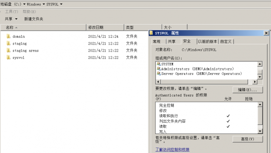Click the 完全控制 permission row
This screenshot has height=153, width=271.
point(206,105)
